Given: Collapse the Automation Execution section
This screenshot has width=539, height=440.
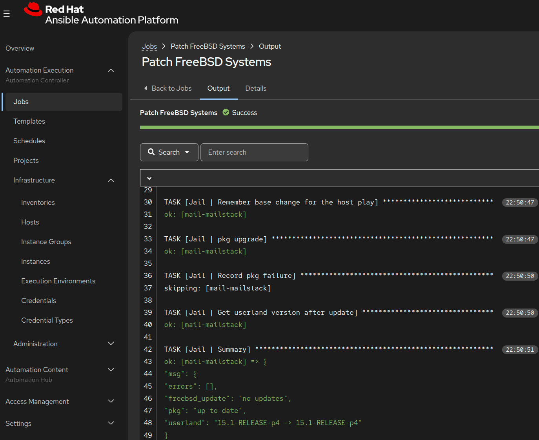Looking at the screenshot, I should [111, 71].
